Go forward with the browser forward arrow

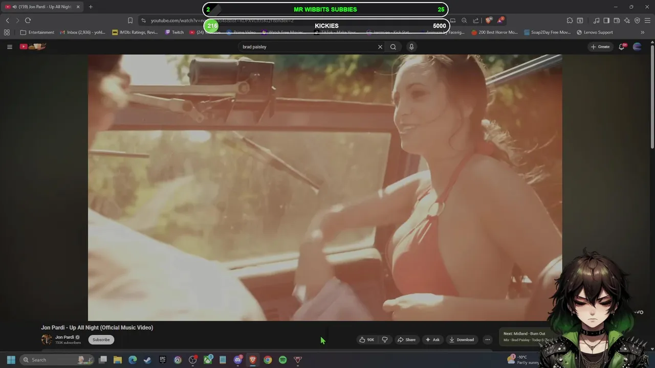(17, 20)
